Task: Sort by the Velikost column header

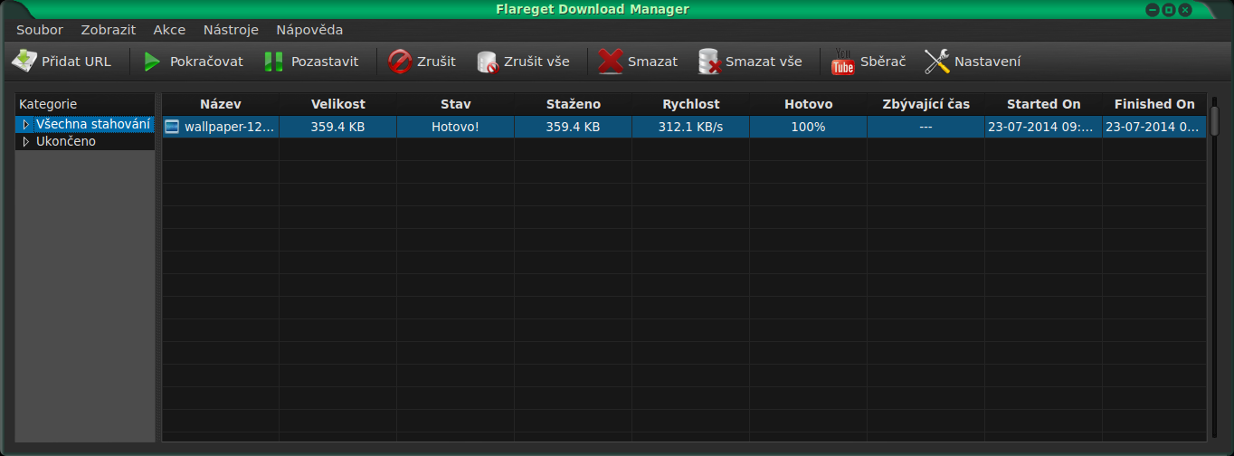Action: pyautogui.click(x=338, y=104)
